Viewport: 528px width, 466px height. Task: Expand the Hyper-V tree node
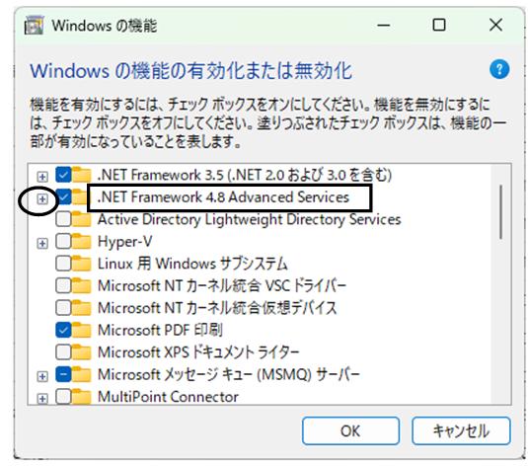click(x=42, y=243)
